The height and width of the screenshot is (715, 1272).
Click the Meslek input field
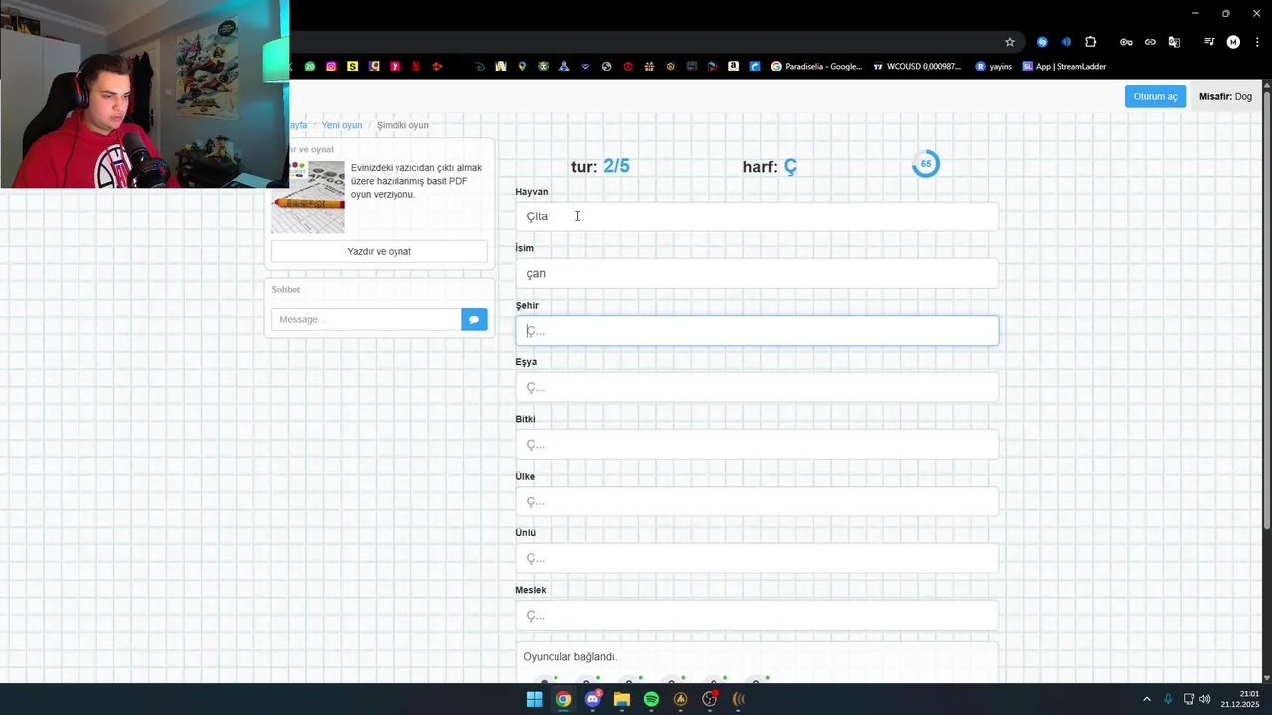pyautogui.click(x=756, y=616)
